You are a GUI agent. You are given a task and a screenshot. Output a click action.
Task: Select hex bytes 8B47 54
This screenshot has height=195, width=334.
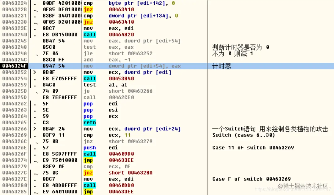pyautogui.click(x=53, y=41)
